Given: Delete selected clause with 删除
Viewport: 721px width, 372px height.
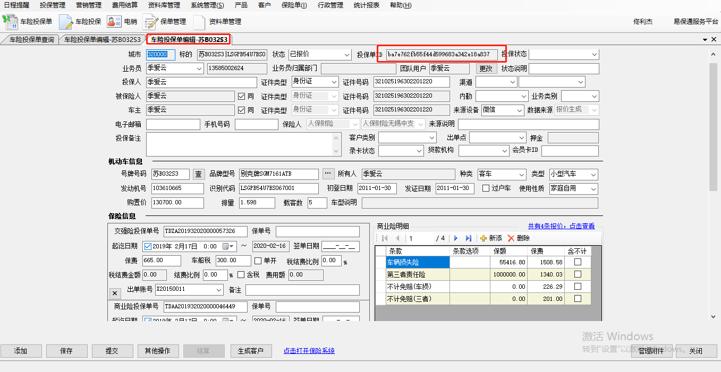Looking at the screenshot, I should 519,238.
